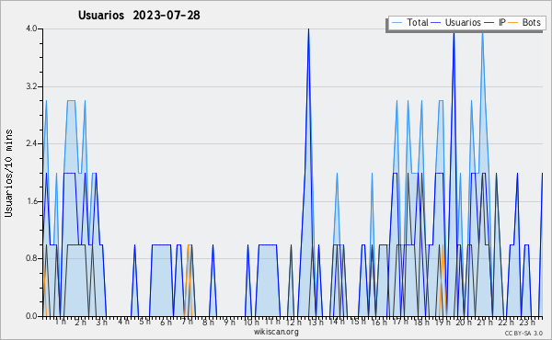This screenshot has width=552, height=340.
Task: Click the '3 h' x-axis label
Action: pyautogui.click(x=102, y=323)
